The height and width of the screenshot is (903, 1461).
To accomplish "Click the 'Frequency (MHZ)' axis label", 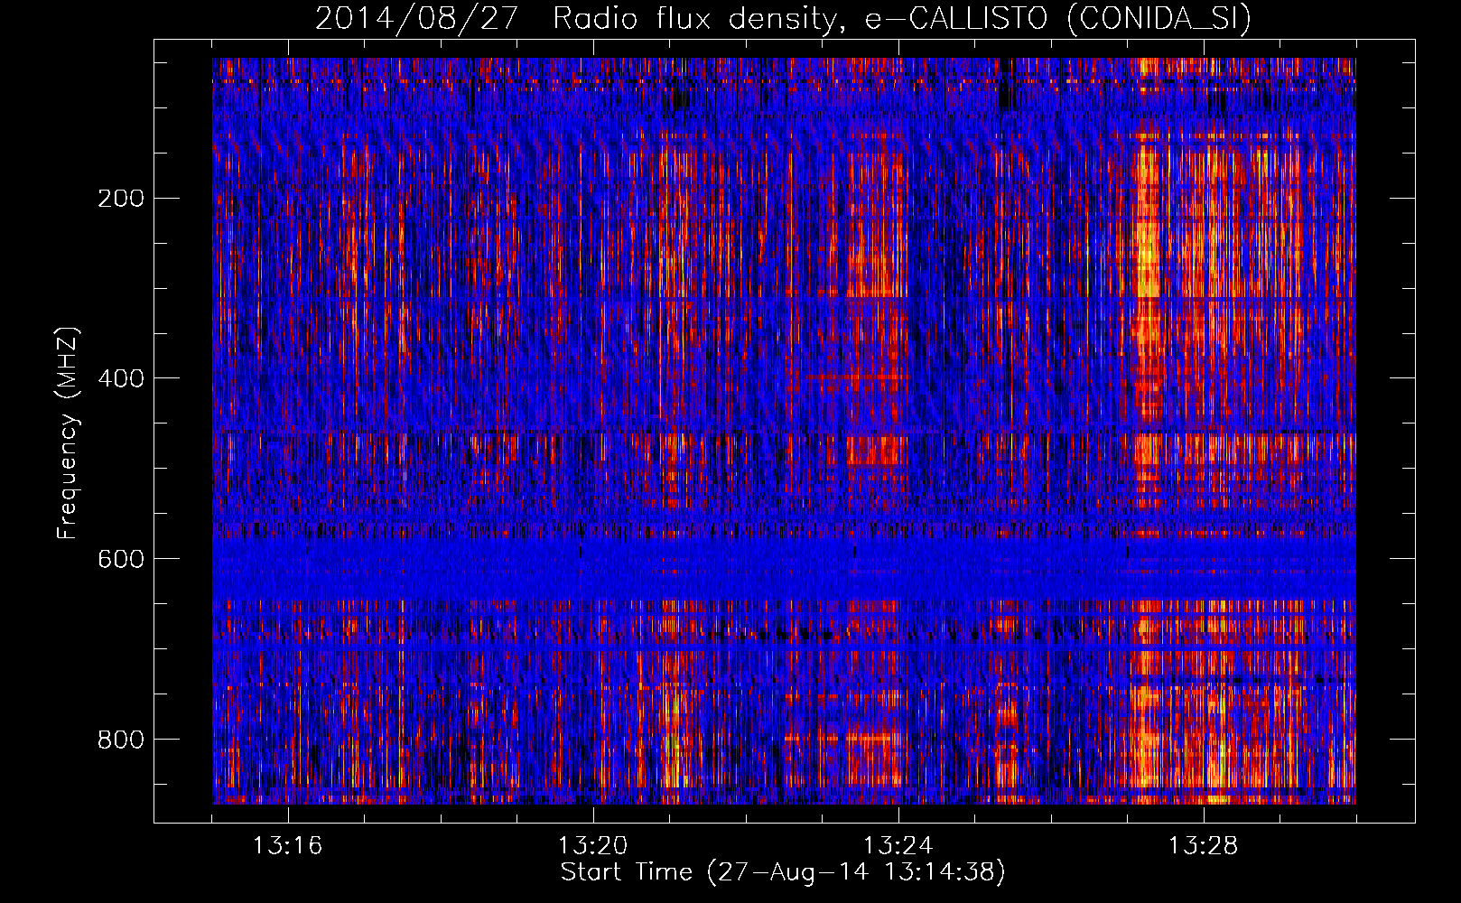I will click(x=68, y=433).
